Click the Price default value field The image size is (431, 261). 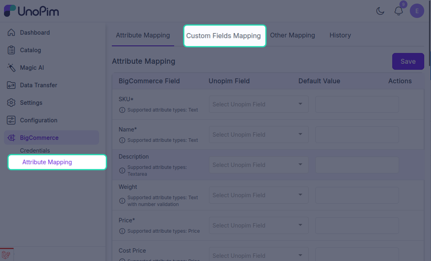pyautogui.click(x=357, y=226)
